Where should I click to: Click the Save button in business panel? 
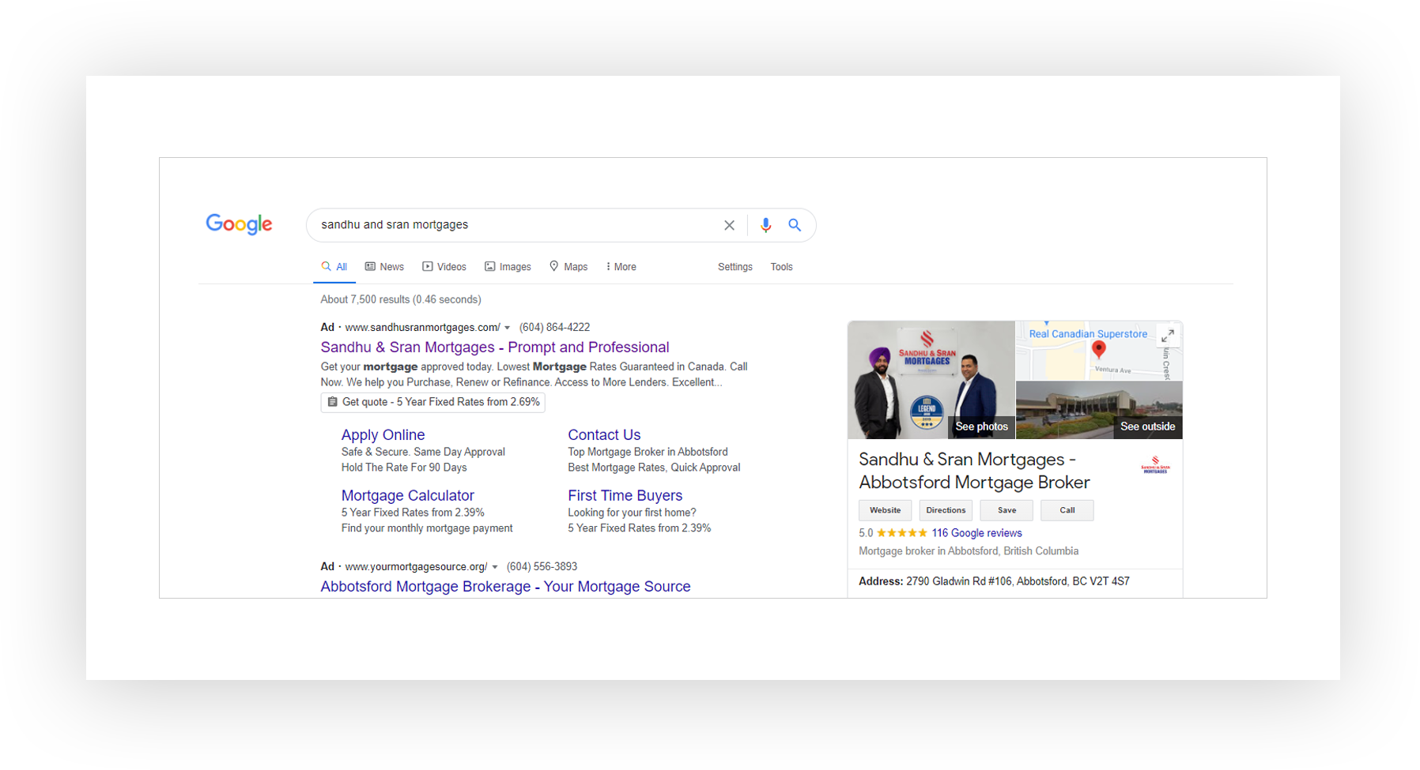coord(1006,510)
